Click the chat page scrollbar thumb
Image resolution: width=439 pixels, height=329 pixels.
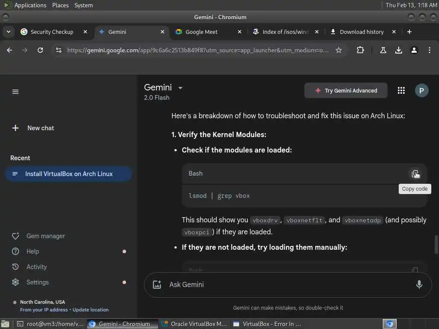click(x=436, y=245)
